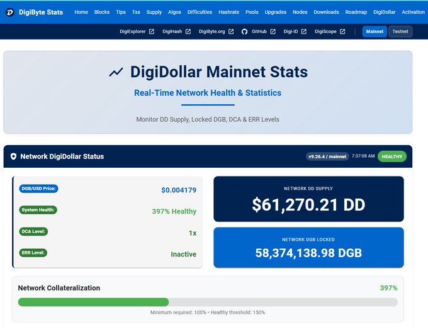Open the Activation nav item
Viewport: 428px width, 328px height.
pos(413,13)
